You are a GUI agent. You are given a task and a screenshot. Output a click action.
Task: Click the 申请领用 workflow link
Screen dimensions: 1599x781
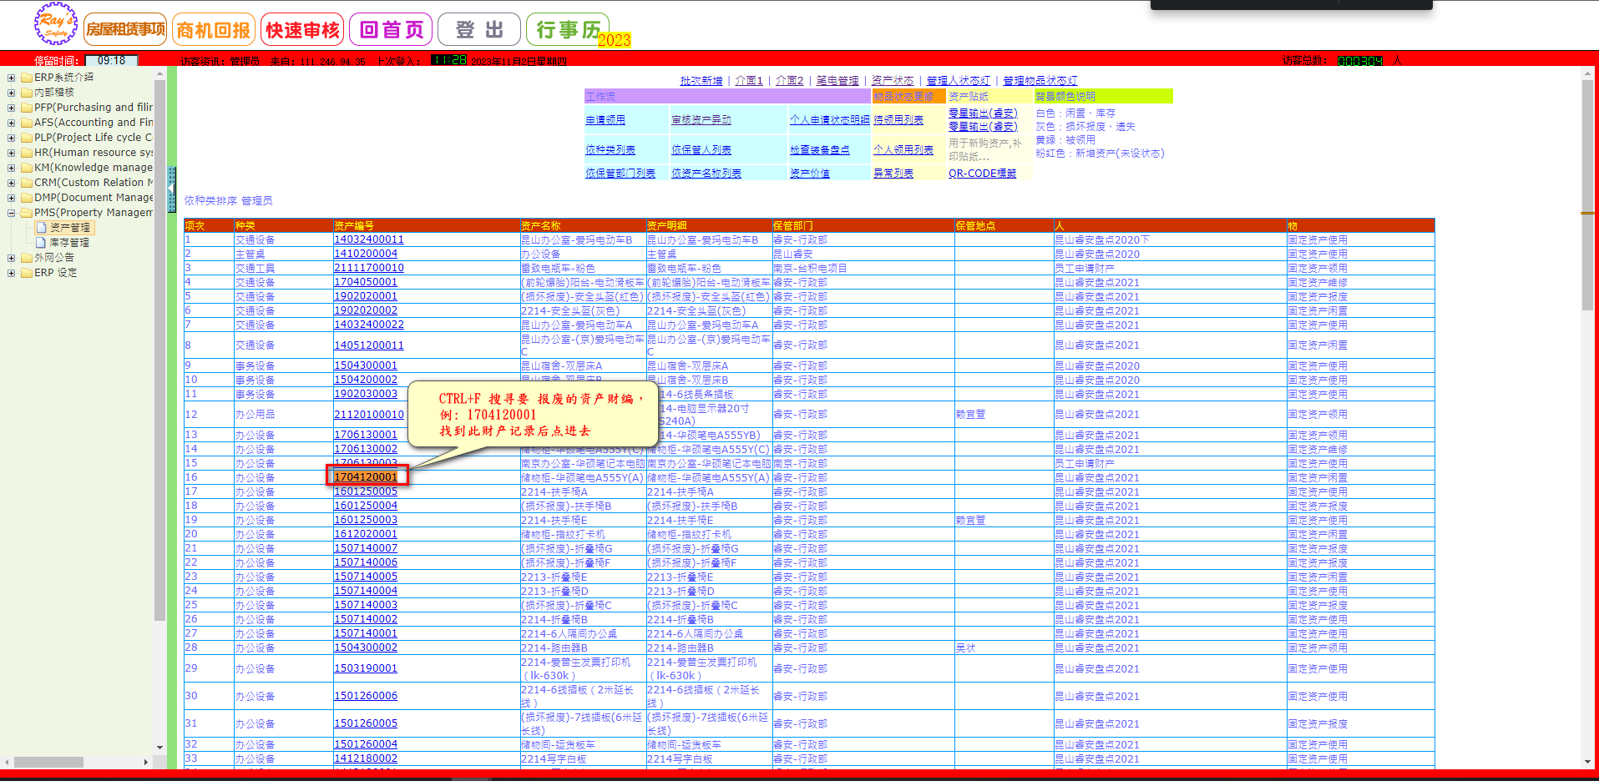point(605,120)
